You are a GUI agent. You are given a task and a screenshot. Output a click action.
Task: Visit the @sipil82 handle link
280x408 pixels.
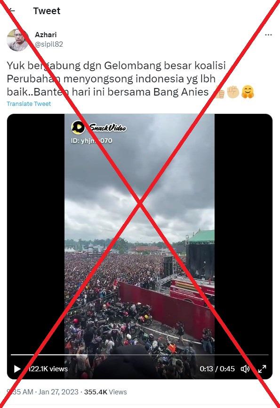pos(49,44)
